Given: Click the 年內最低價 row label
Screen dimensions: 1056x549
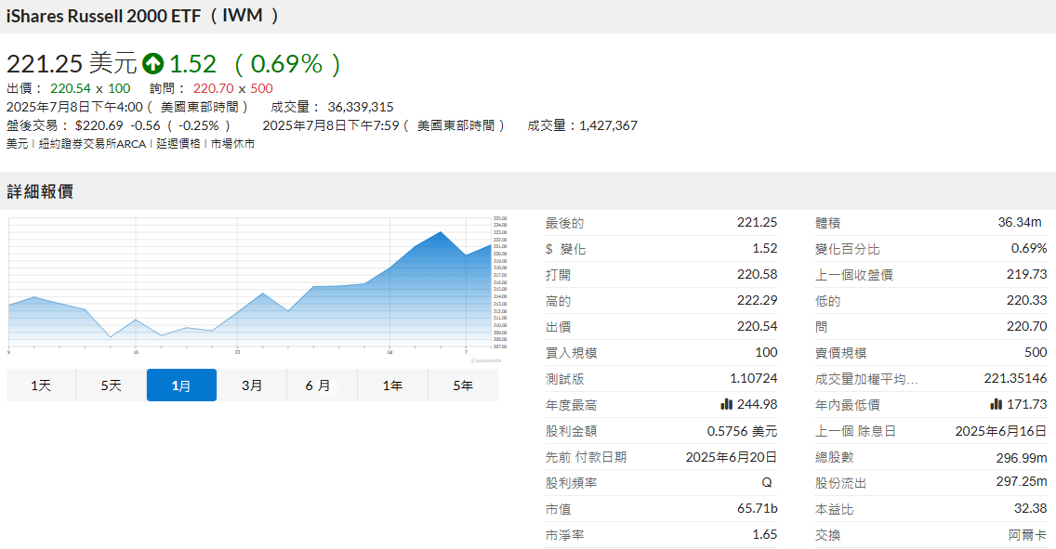Looking at the screenshot, I should pos(848,405).
